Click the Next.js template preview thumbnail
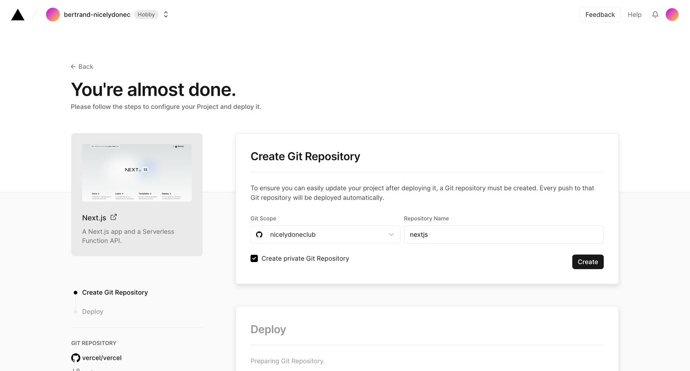The height and width of the screenshot is (371, 690). click(x=137, y=173)
